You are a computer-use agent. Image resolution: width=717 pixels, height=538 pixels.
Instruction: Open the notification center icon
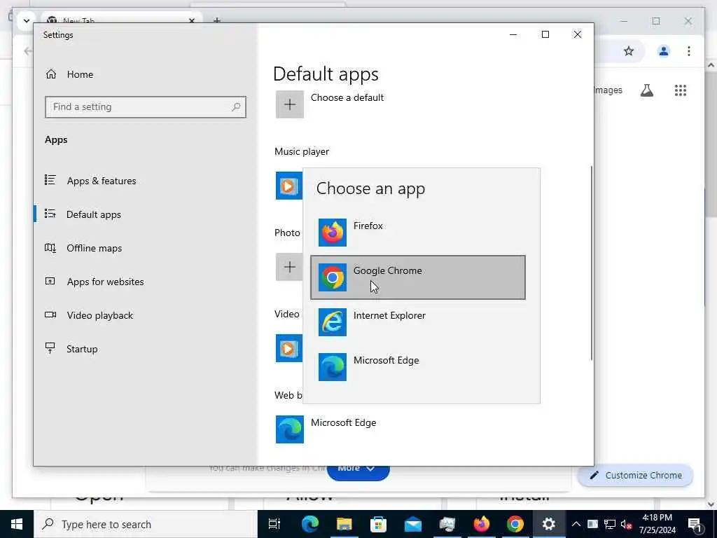[695, 524]
